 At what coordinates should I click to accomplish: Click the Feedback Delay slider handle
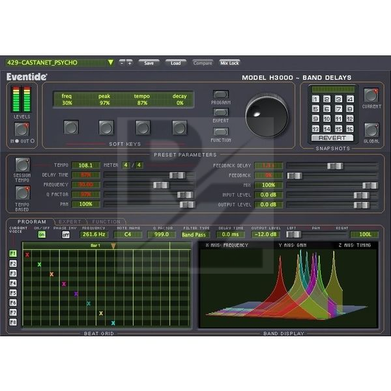click(335, 166)
